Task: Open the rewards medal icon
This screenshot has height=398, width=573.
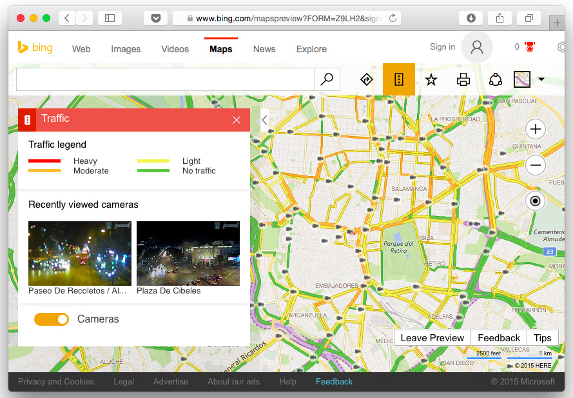Action: [x=530, y=47]
